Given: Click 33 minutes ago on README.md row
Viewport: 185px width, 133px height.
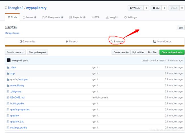Looking at the screenshot, I should click(x=174, y=98).
